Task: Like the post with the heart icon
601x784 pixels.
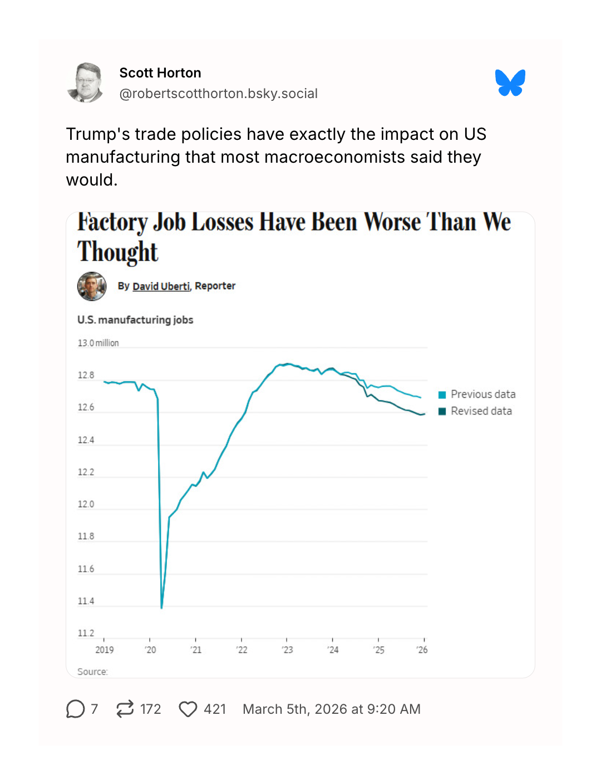Action: 188,709
